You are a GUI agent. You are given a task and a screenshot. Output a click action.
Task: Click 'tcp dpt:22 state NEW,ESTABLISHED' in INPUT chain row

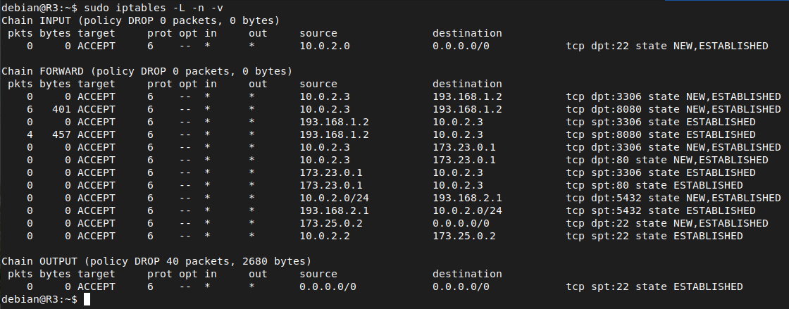[666, 46]
